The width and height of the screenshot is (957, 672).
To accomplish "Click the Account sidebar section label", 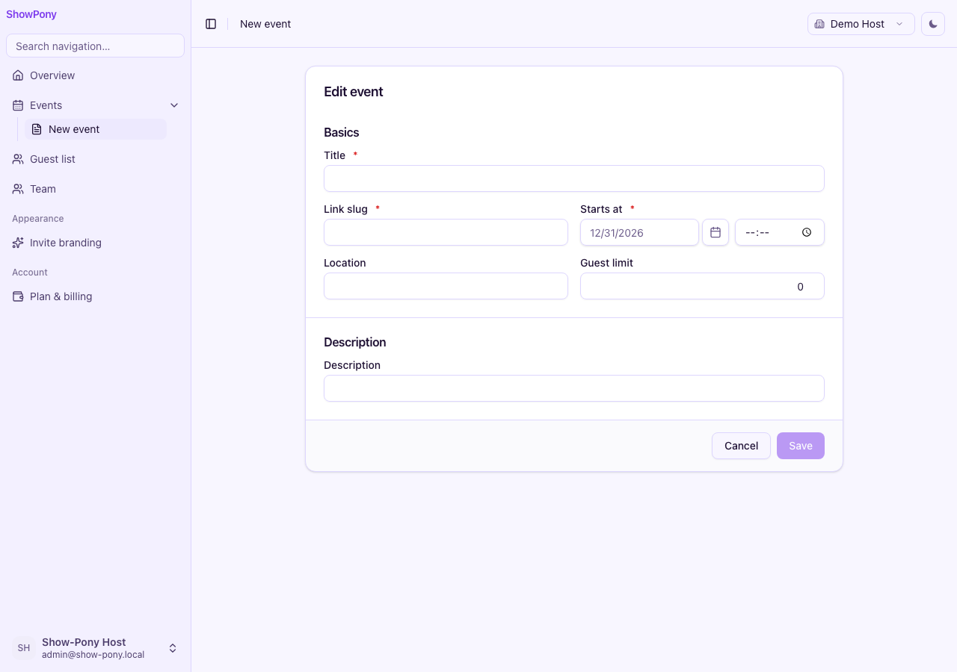I will (x=30, y=273).
